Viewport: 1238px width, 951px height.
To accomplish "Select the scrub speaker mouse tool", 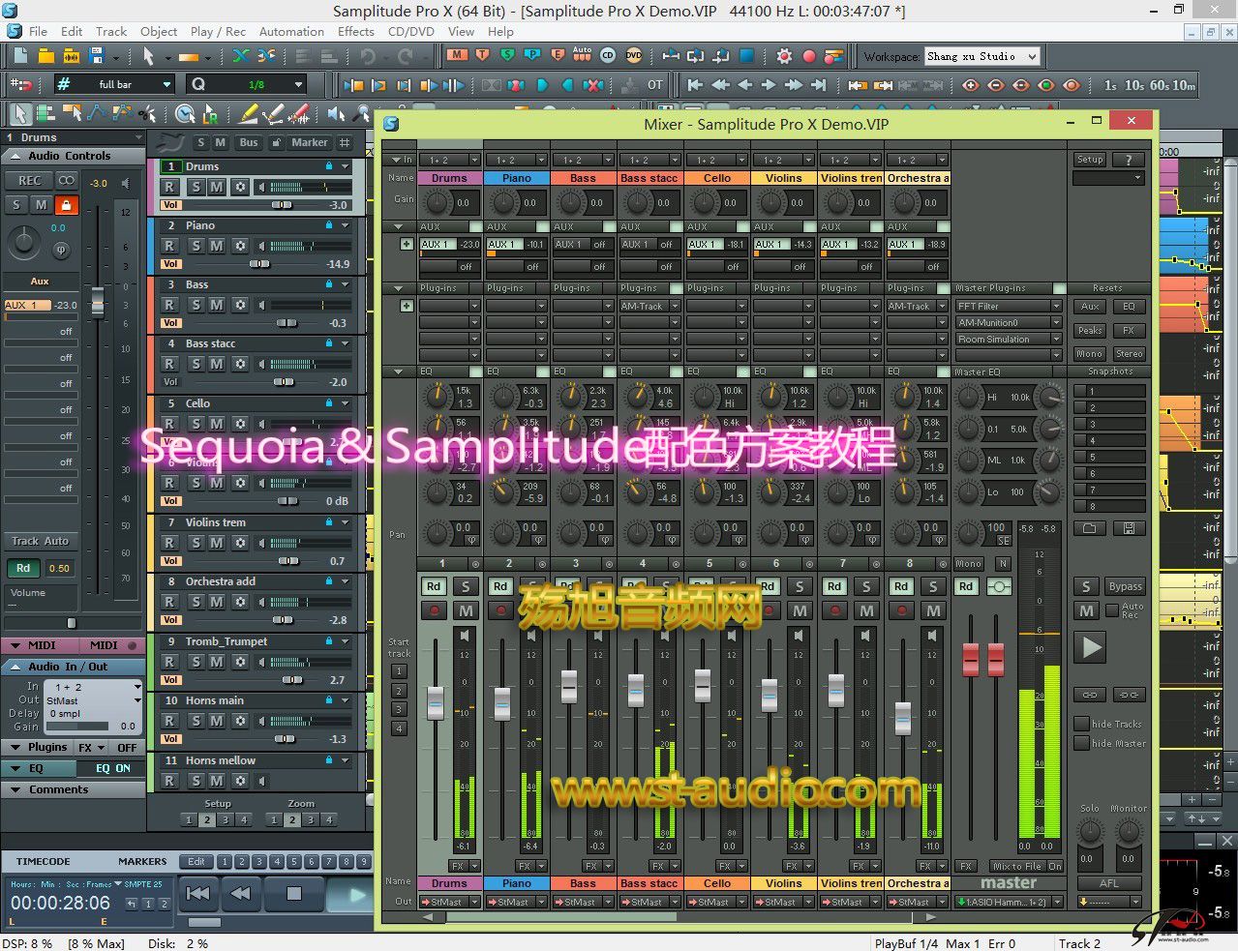I will (x=336, y=114).
